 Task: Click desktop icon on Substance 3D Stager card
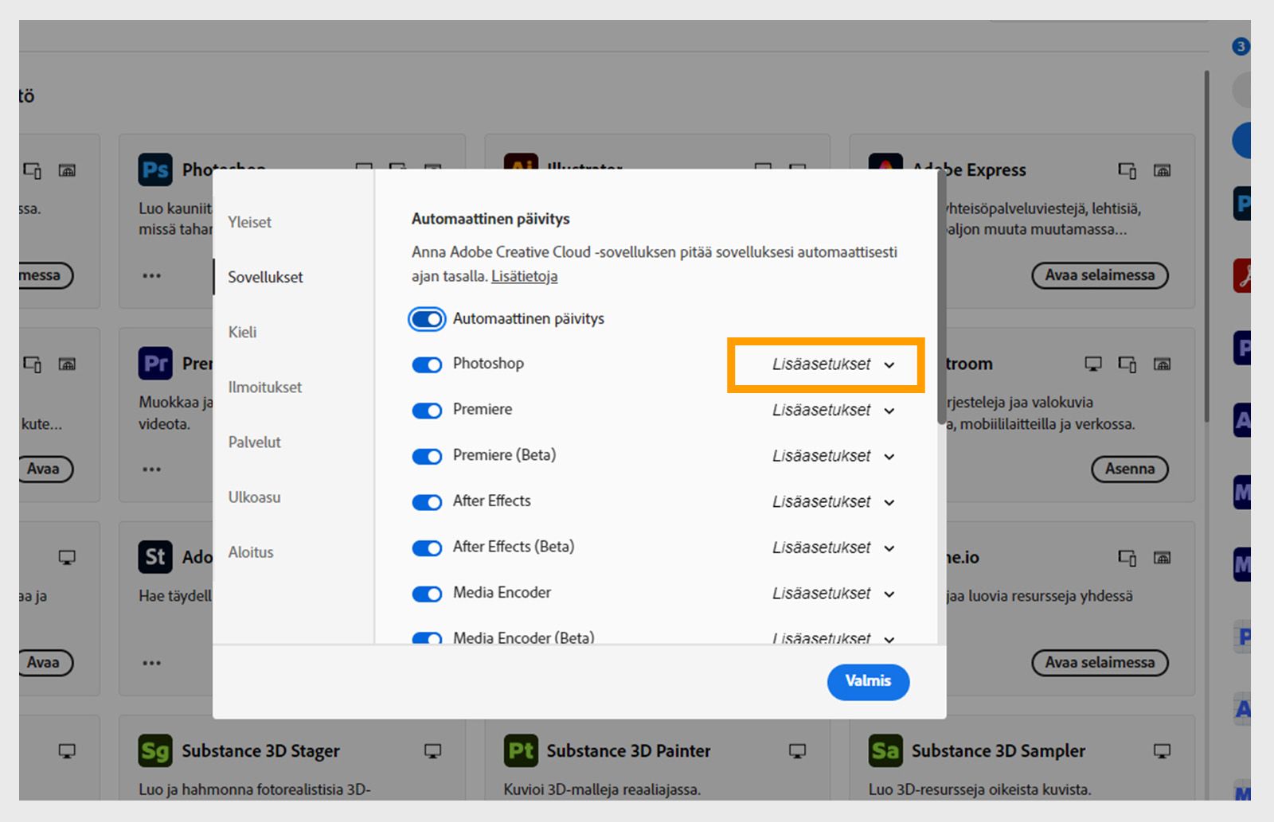(x=432, y=750)
